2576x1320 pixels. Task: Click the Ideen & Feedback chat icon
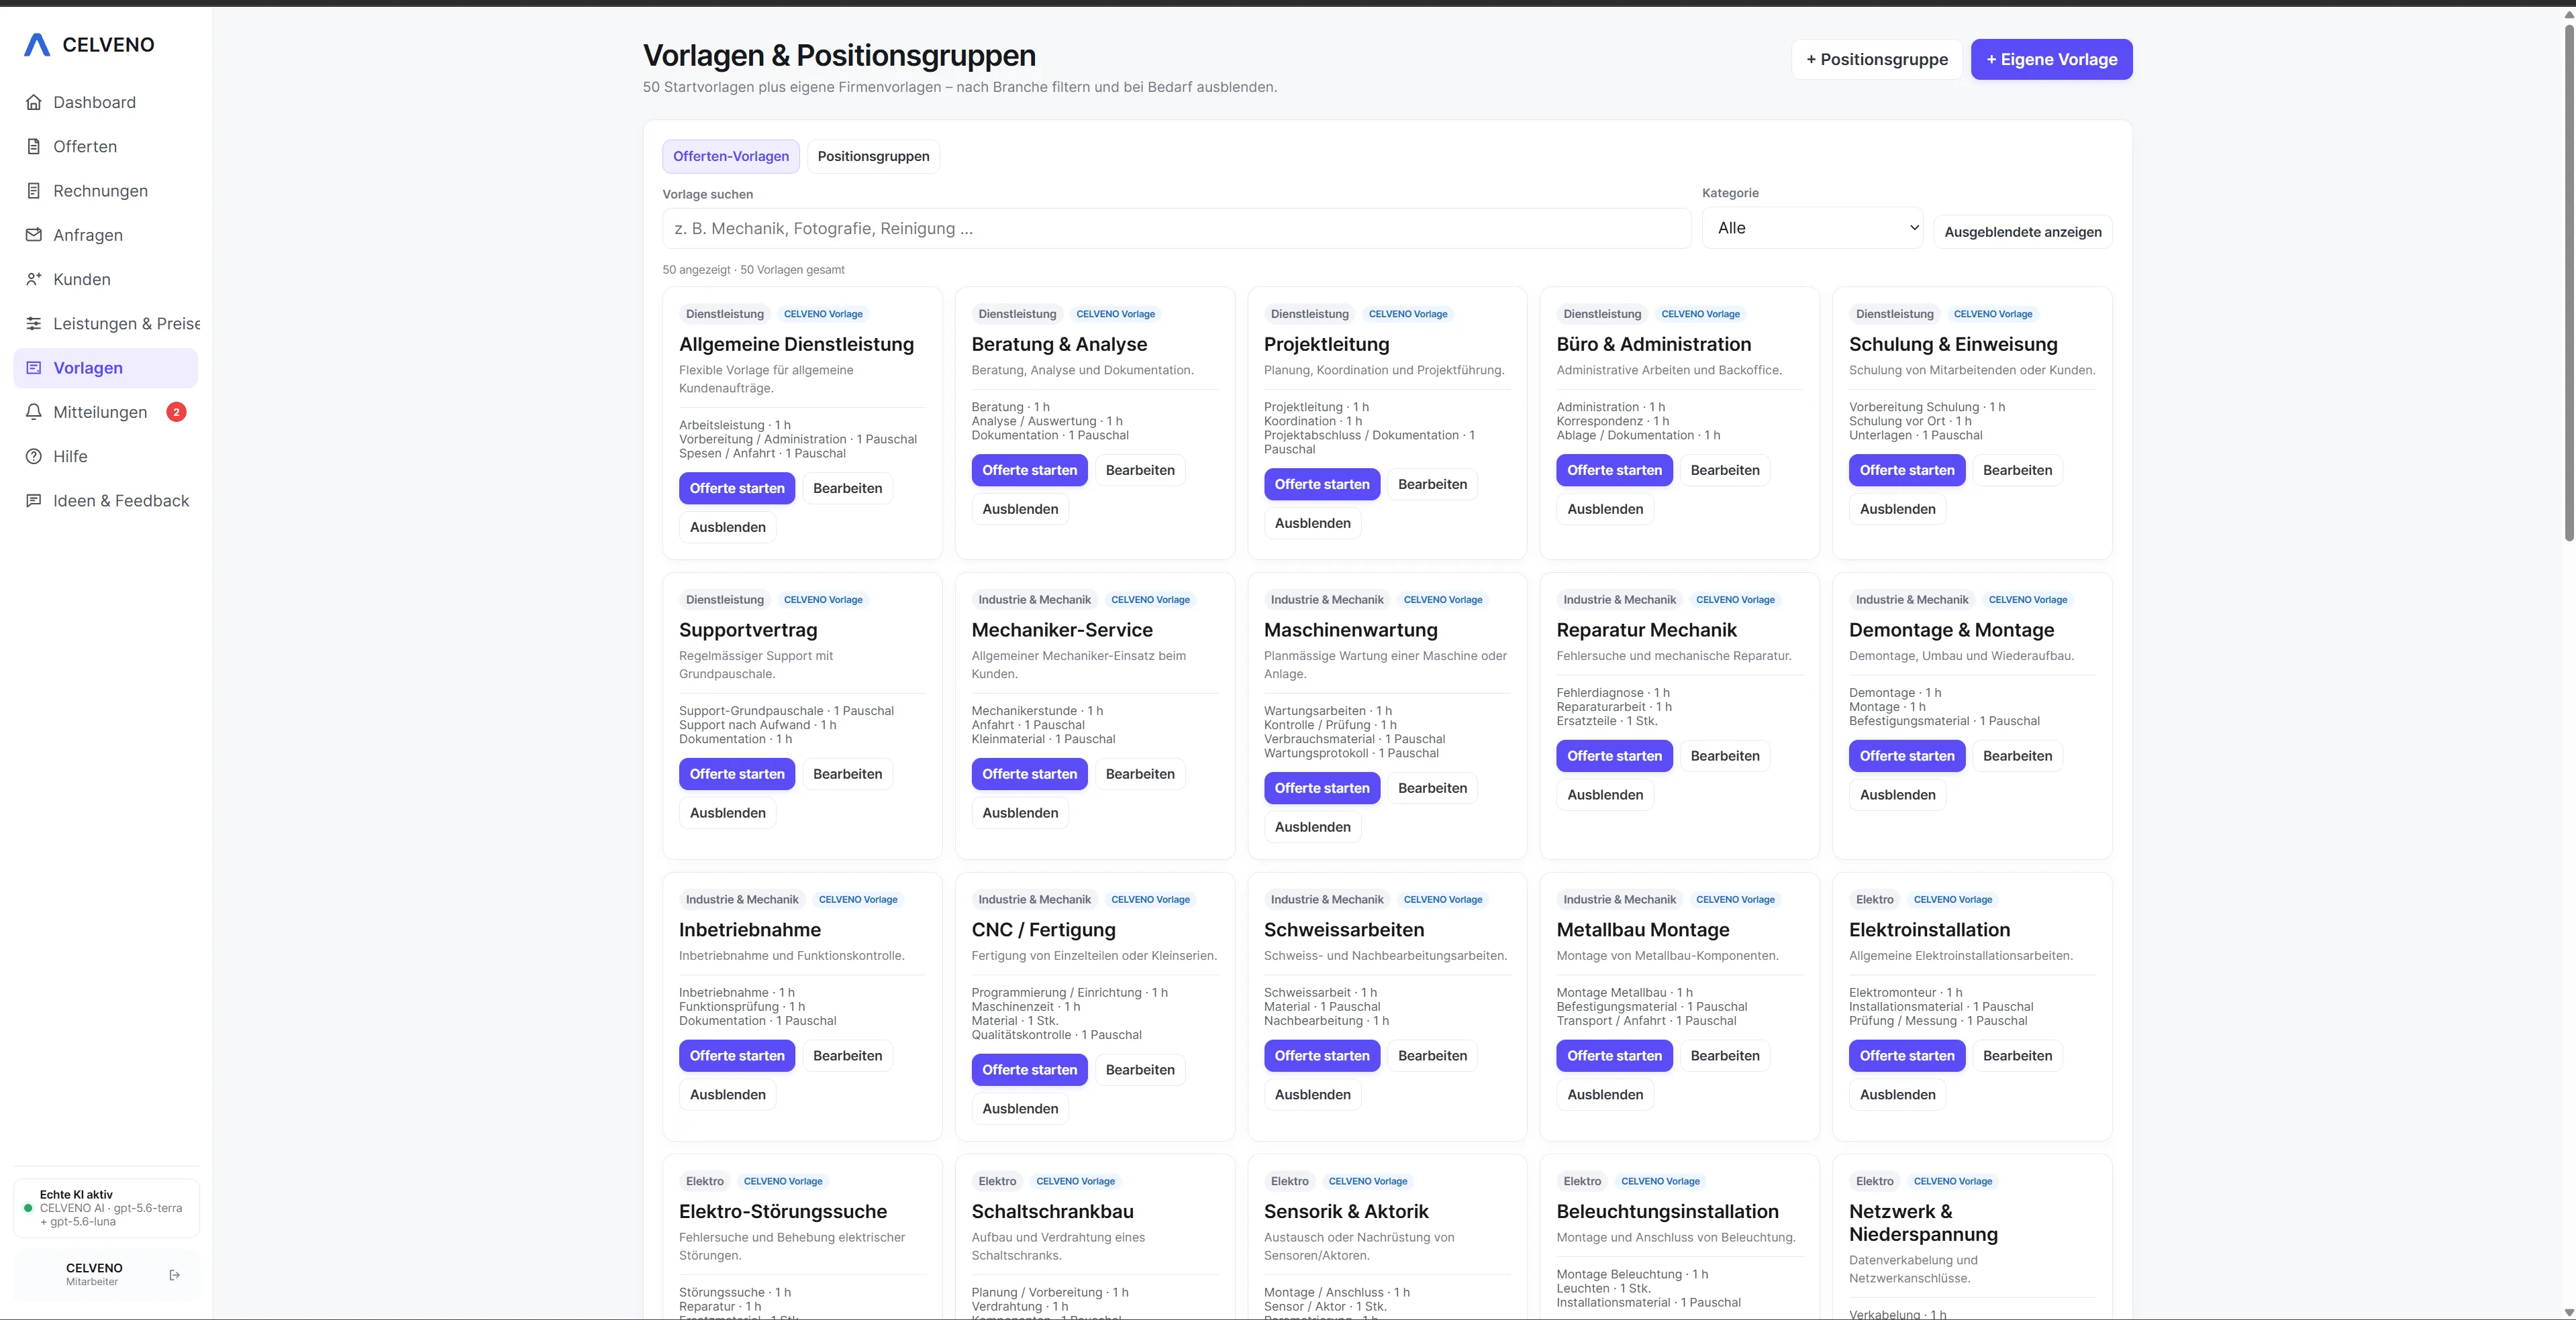(x=34, y=500)
